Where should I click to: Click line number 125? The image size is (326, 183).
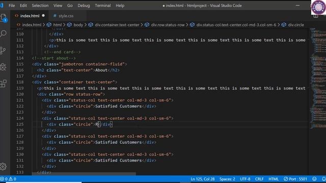point(20,124)
